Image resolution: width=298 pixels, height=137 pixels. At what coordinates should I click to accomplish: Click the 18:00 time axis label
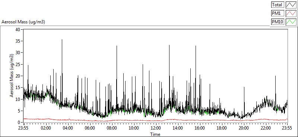click(222, 128)
